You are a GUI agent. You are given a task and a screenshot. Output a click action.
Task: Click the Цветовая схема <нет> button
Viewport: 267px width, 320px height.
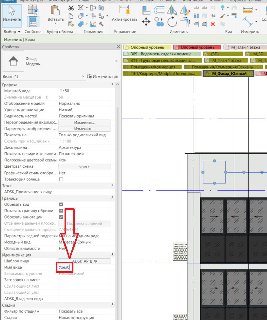84,167
